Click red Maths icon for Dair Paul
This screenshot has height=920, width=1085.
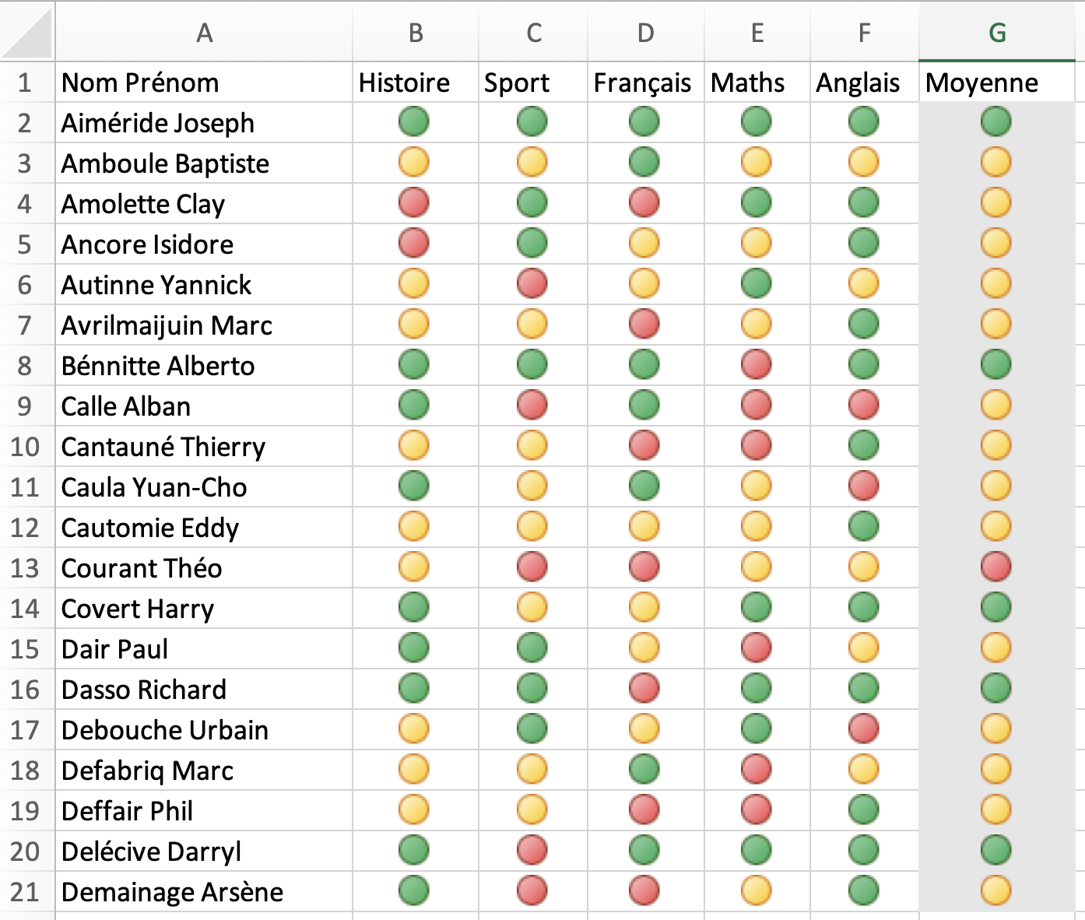point(756,648)
